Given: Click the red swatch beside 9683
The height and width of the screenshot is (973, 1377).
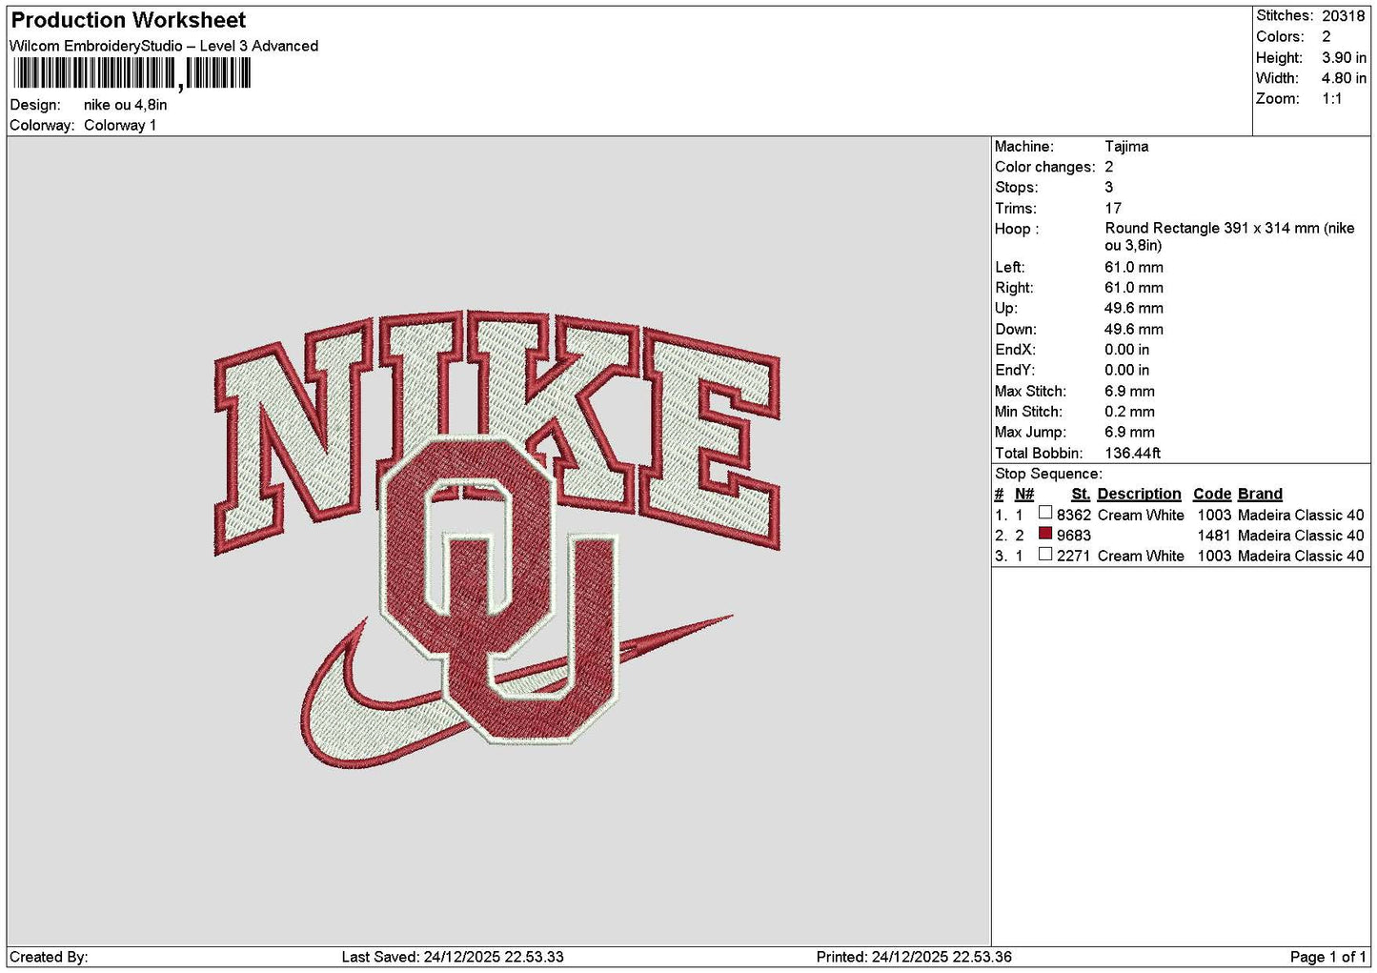Looking at the screenshot, I should (x=1045, y=534).
